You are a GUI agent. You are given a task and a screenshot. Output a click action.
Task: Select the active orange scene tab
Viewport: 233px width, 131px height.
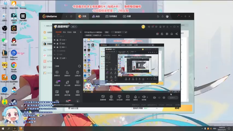coord(59,32)
